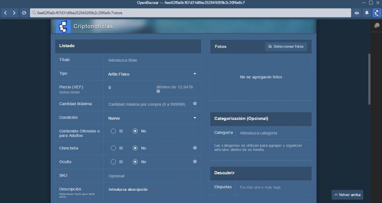Click the Criptonoticias store name
Viewport: 382px width, 203px height.
coord(93,26)
